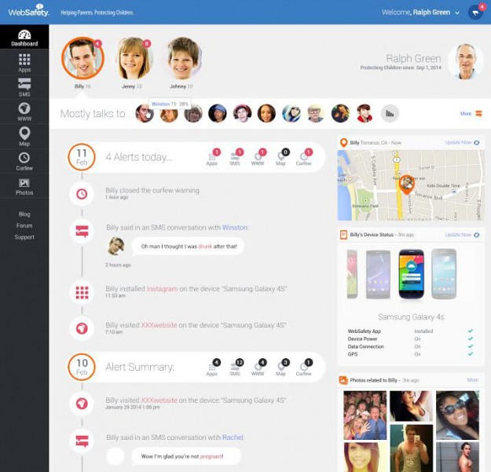The width and height of the screenshot is (491, 472).
Task: Click the notification bell with badge
Action: click(x=476, y=13)
